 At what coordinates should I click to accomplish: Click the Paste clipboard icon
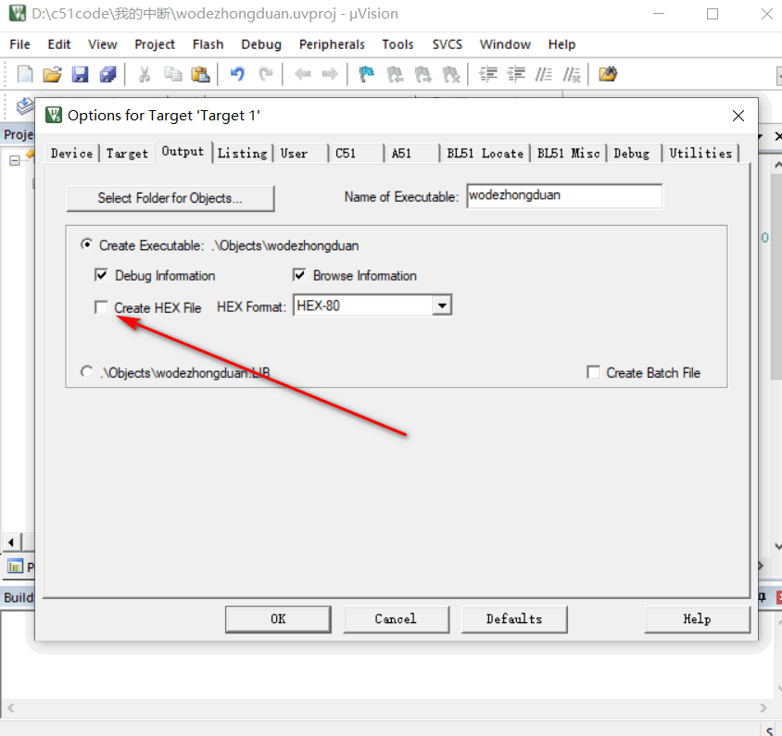pyautogui.click(x=200, y=75)
